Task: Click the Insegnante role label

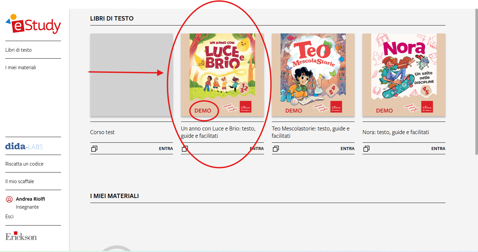Action: coord(27,207)
